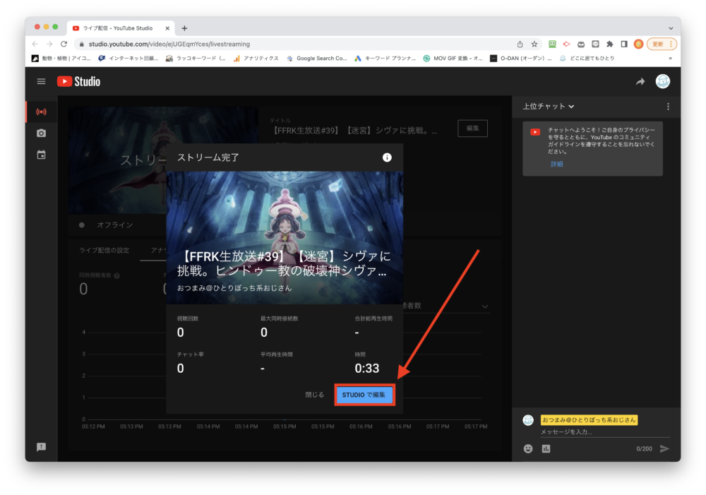The image size is (706, 495).
Task: Select the Stream icon in the left sidebar
Action: click(41, 112)
